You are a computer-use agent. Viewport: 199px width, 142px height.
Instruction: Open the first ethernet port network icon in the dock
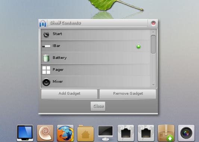(x=126, y=133)
